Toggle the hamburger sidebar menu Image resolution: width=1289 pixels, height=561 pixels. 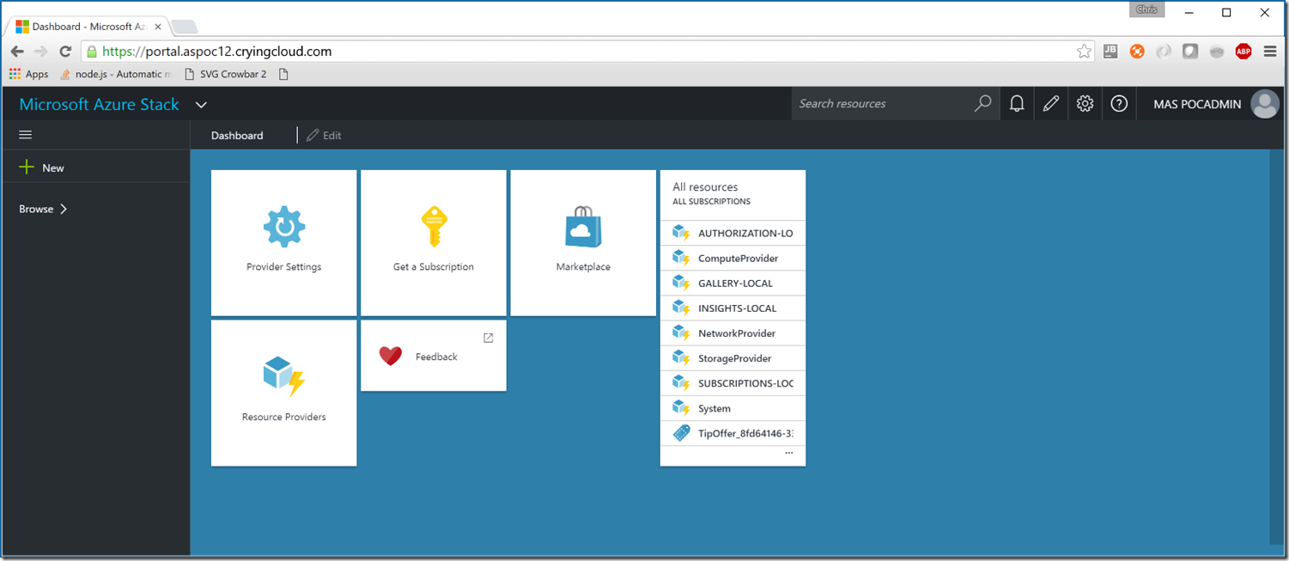point(25,135)
